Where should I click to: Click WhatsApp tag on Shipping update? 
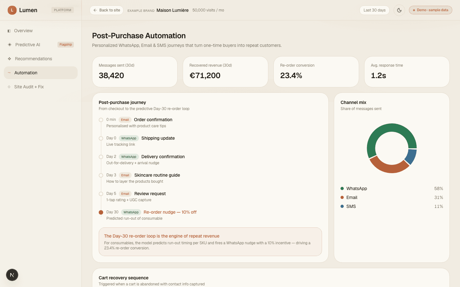pos(129,138)
